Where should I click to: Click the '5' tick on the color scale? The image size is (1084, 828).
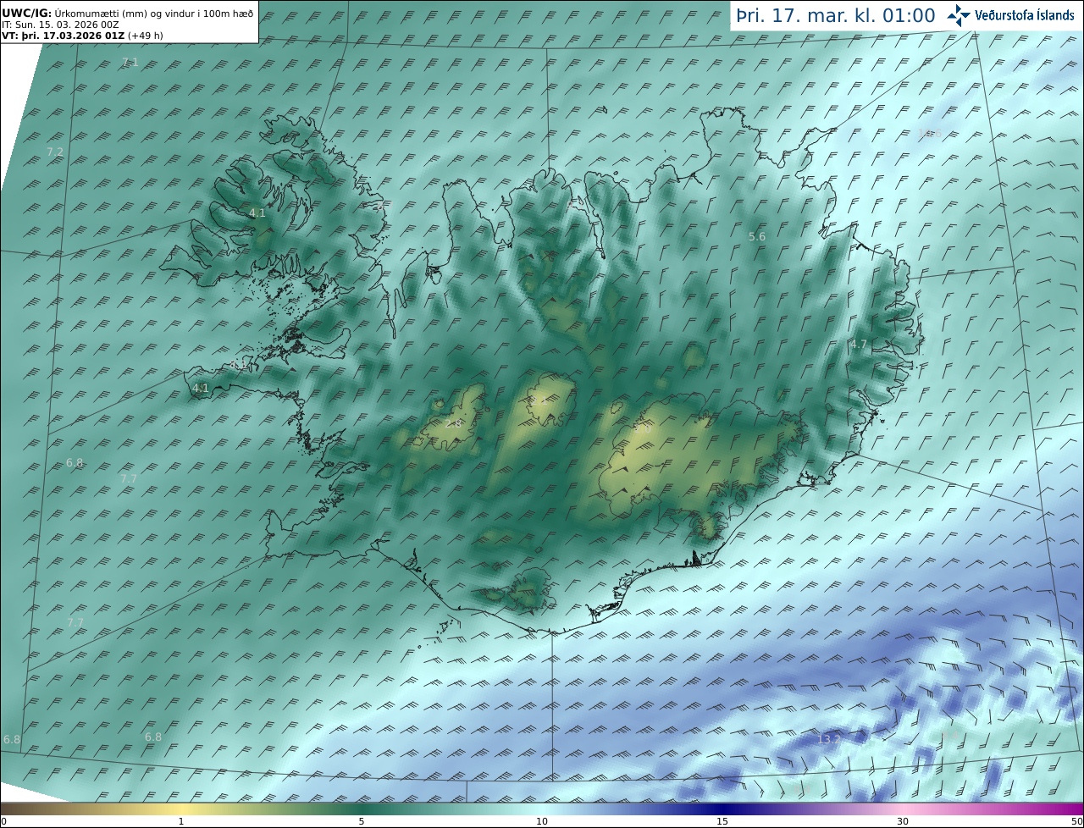pos(362,821)
